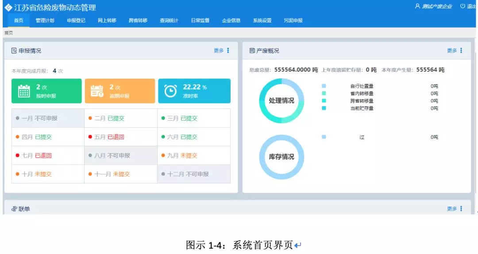The image size is (478, 254).
Task: Click the 申报情况 panel title icon
Action: click(x=14, y=51)
